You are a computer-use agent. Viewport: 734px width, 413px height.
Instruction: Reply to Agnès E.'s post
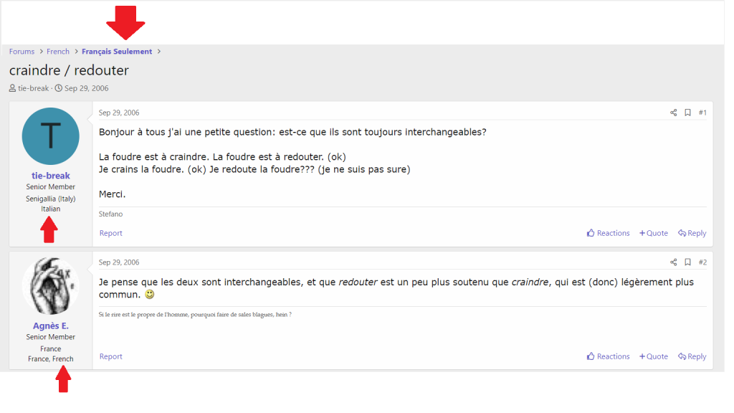click(x=692, y=356)
